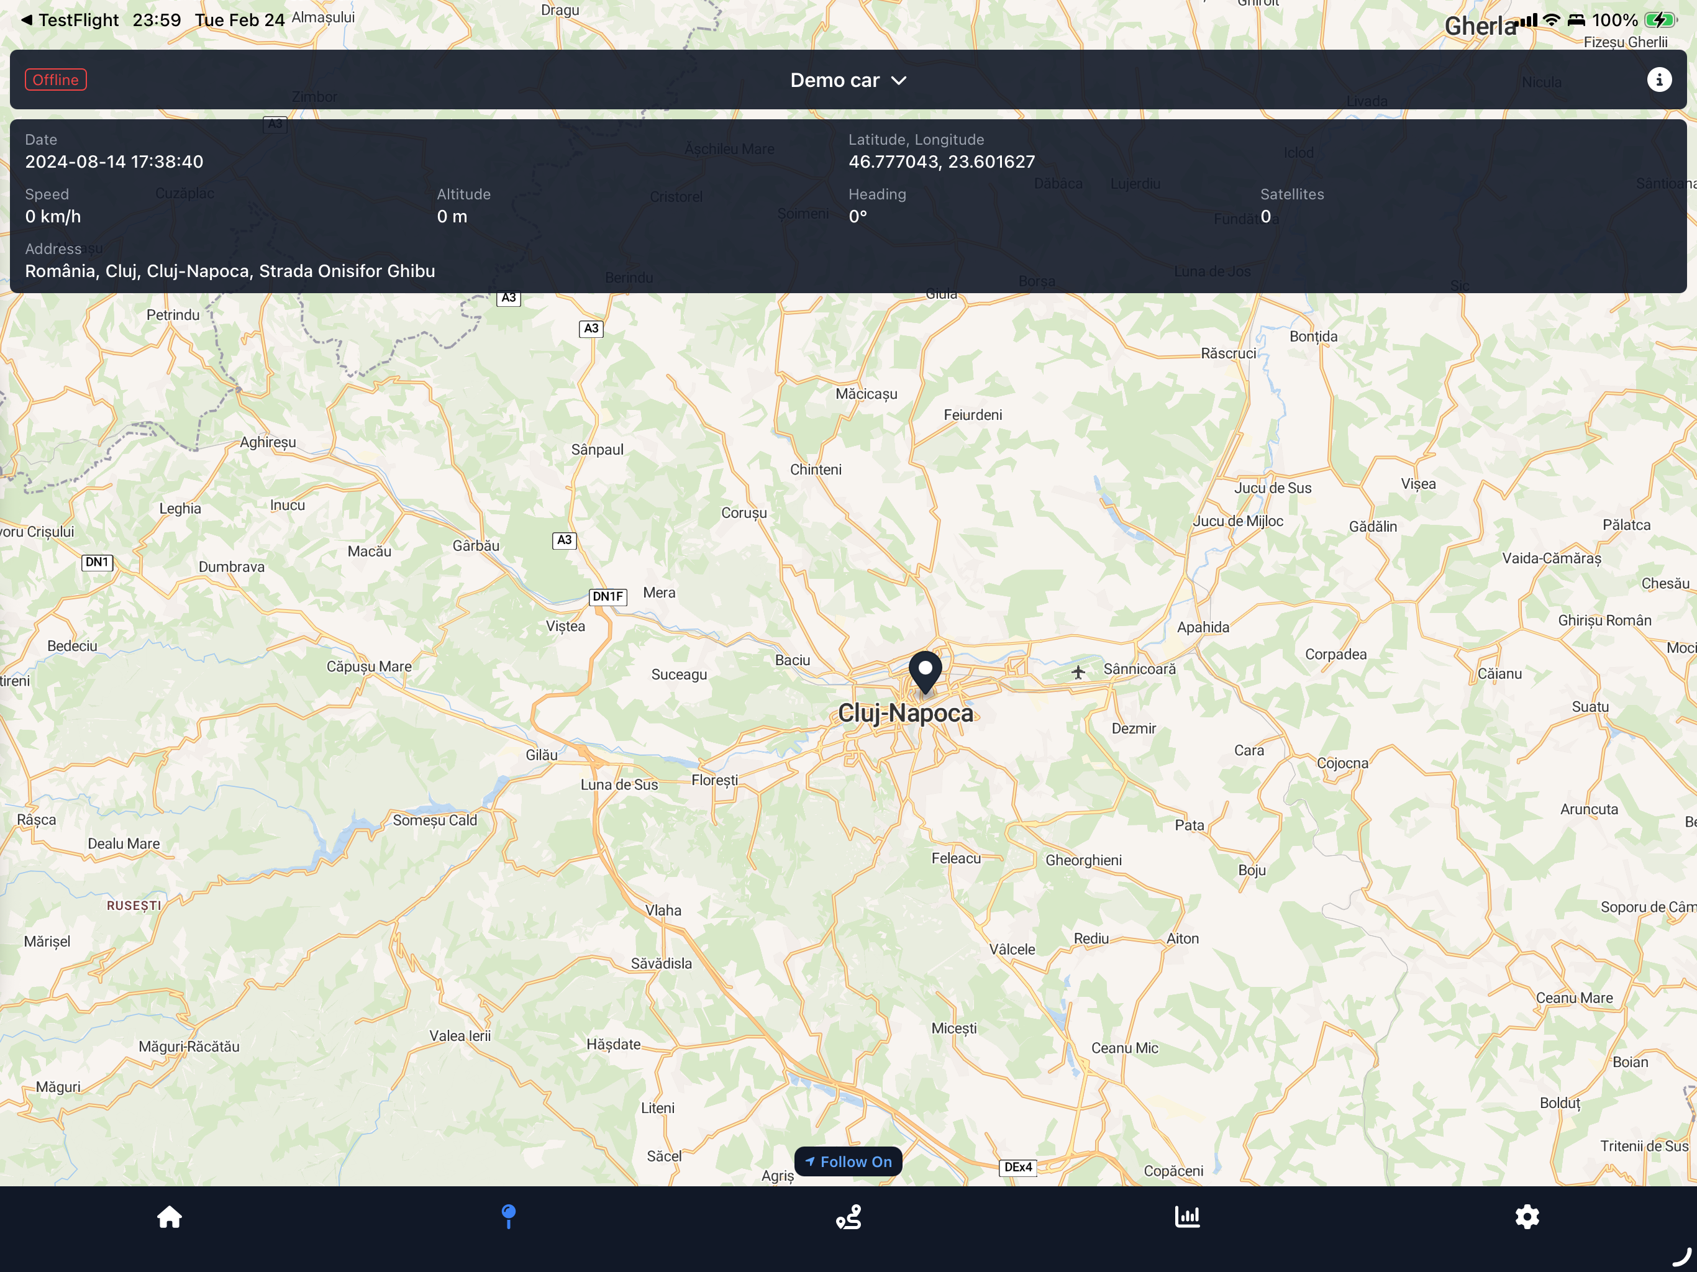Click the Someșu Cald label

435,821
